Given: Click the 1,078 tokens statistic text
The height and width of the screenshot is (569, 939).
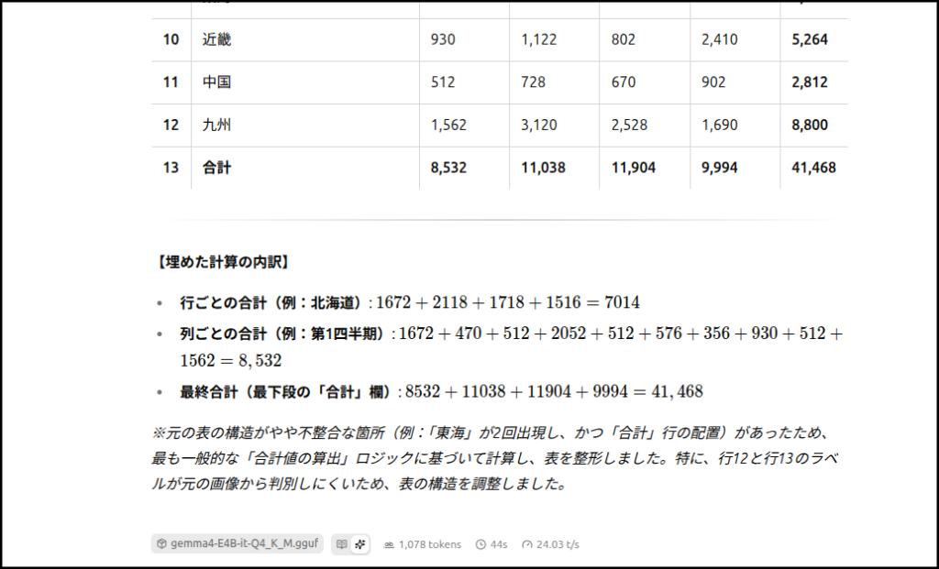Looking at the screenshot, I should (x=429, y=544).
